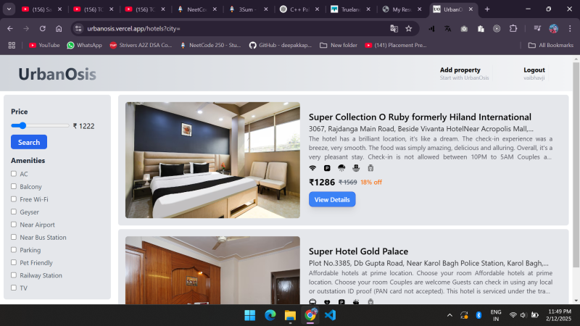Image resolution: width=580 pixels, height=326 pixels.
Task: Switch ENG IN input language
Action: (x=496, y=315)
